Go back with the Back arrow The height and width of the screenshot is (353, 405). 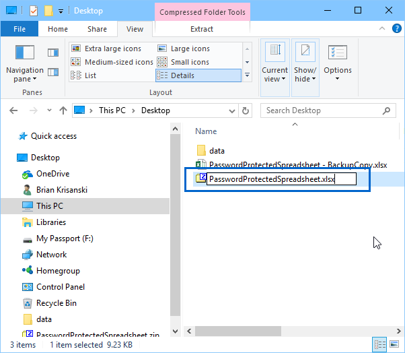[13, 110]
